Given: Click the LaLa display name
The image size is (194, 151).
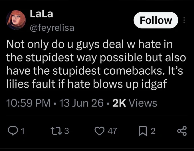Looking at the screenshot, I should click(41, 14).
